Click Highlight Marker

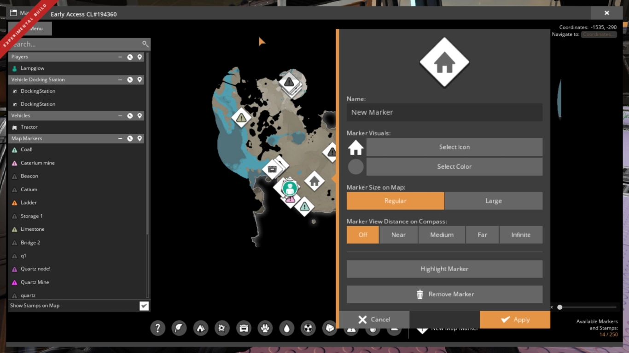point(444,269)
